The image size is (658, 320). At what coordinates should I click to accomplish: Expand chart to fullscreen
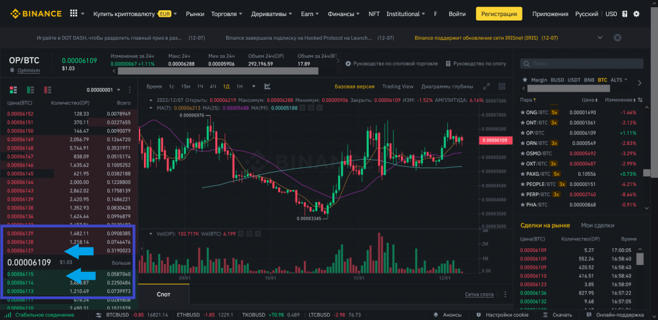tap(486, 86)
